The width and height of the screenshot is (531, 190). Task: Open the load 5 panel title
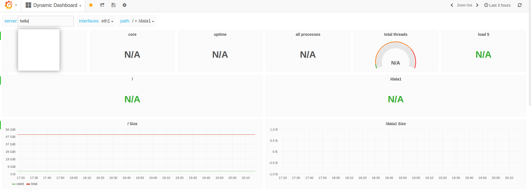(483, 34)
